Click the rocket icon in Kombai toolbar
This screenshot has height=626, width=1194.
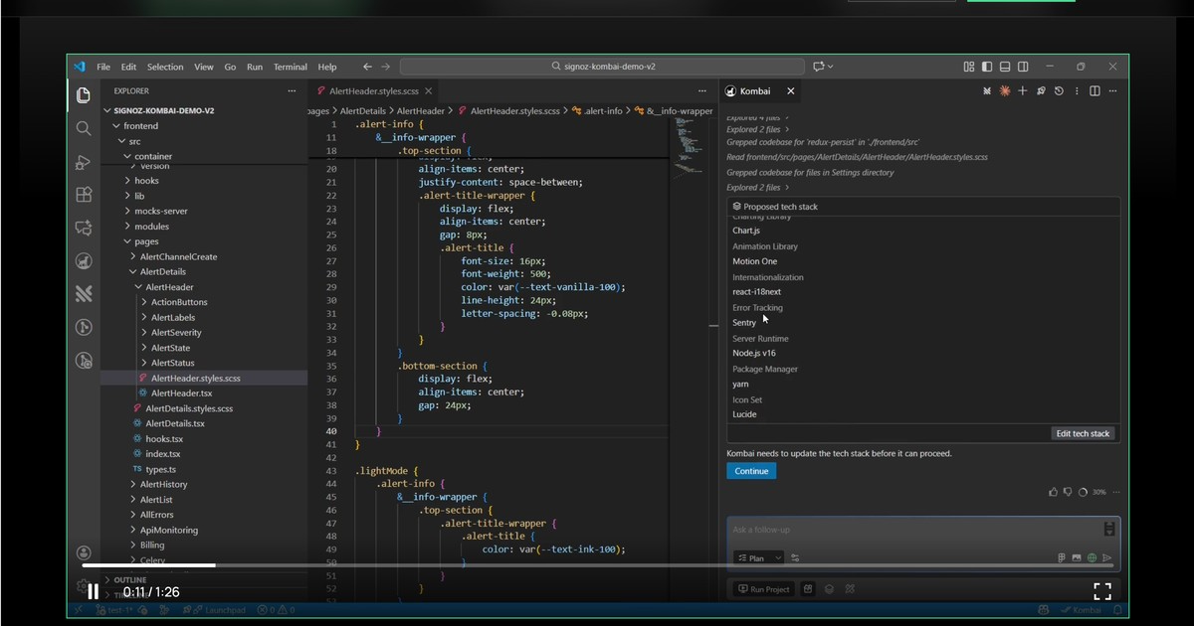(1041, 90)
